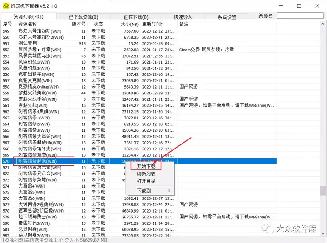Click the 国产手游 note in row 560
Screen dimensions: 327x243
188,99
